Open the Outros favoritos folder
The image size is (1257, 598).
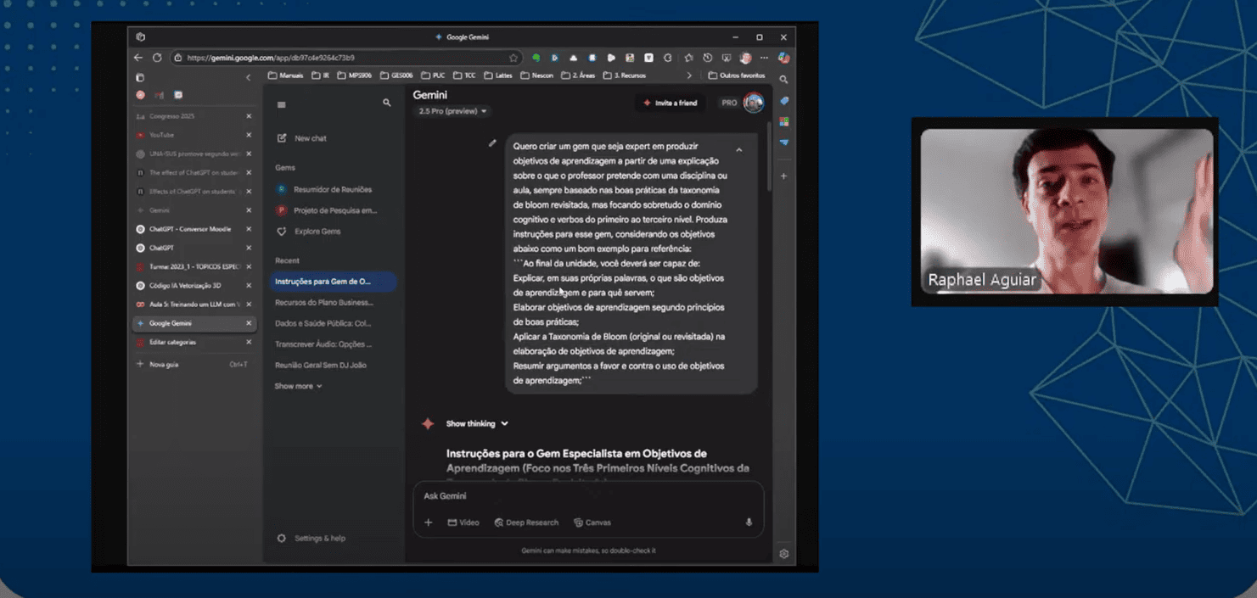pyautogui.click(x=735, y=75)
